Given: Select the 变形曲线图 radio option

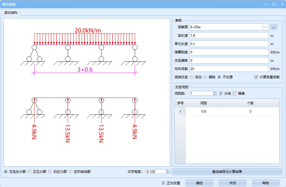Looking at the screenshot, I should (x=71, y=172).
